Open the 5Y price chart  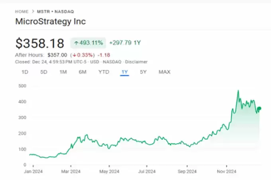coord(143,72)
